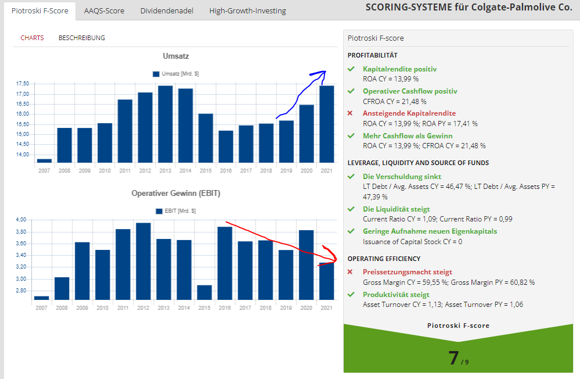Click the 2020 bar in EBIT chart
Image resolution: width=580 pixels, height=379 pixels.
point(307,265)
